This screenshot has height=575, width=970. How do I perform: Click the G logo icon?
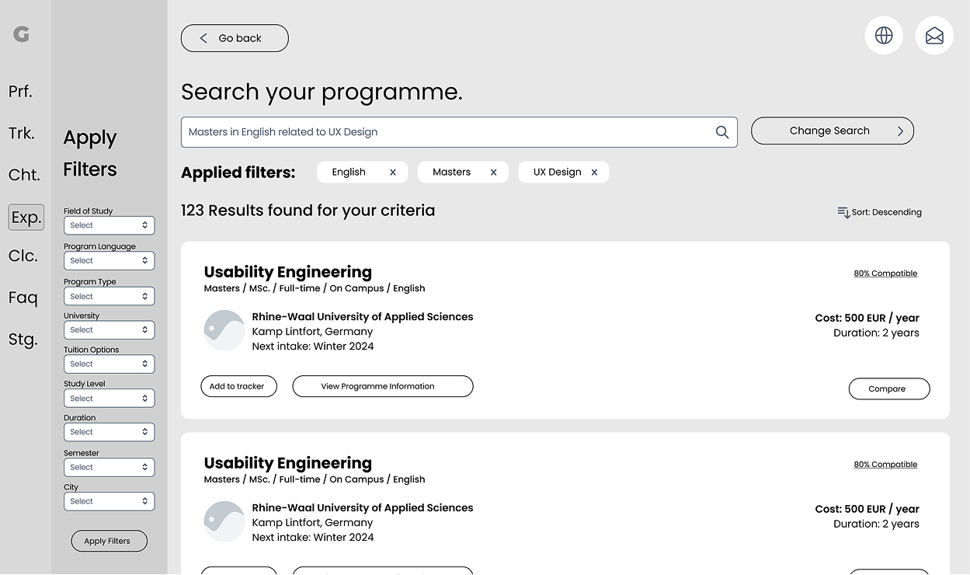(x=22, y=34)
